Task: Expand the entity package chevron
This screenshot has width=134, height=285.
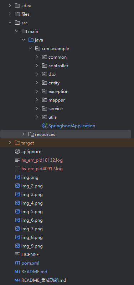Action: (37, 83)
